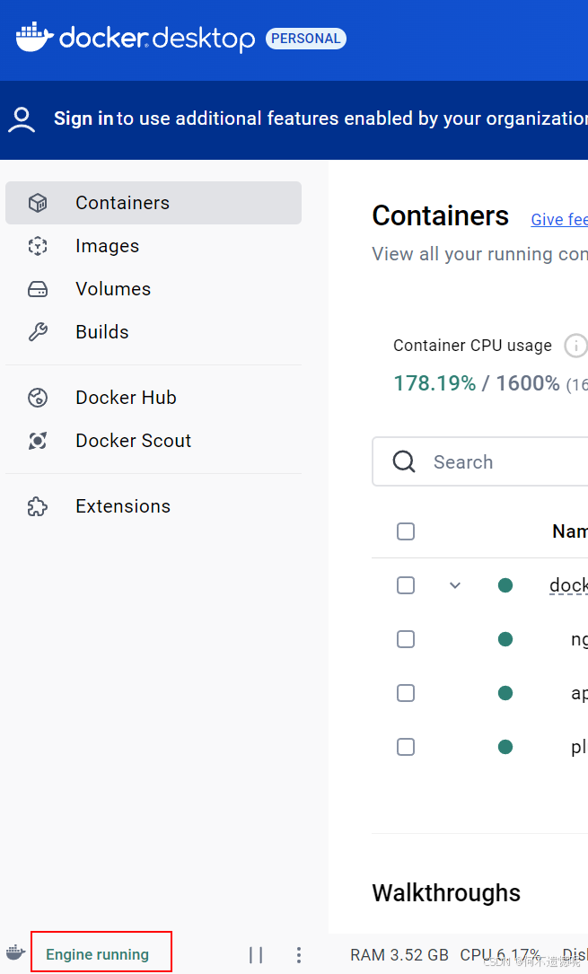
Task: Open the Docker Hub menu item
Action: tap(126, 398)
